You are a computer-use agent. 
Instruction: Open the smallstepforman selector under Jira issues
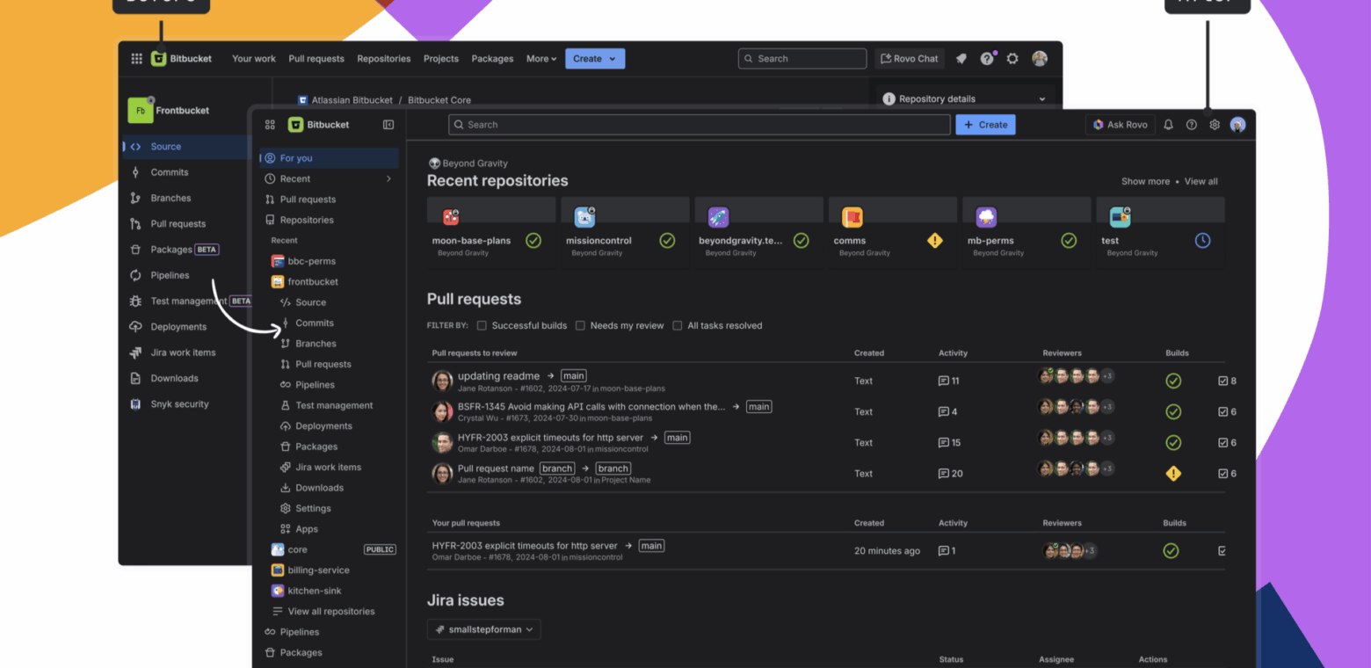tap(483, 629)
